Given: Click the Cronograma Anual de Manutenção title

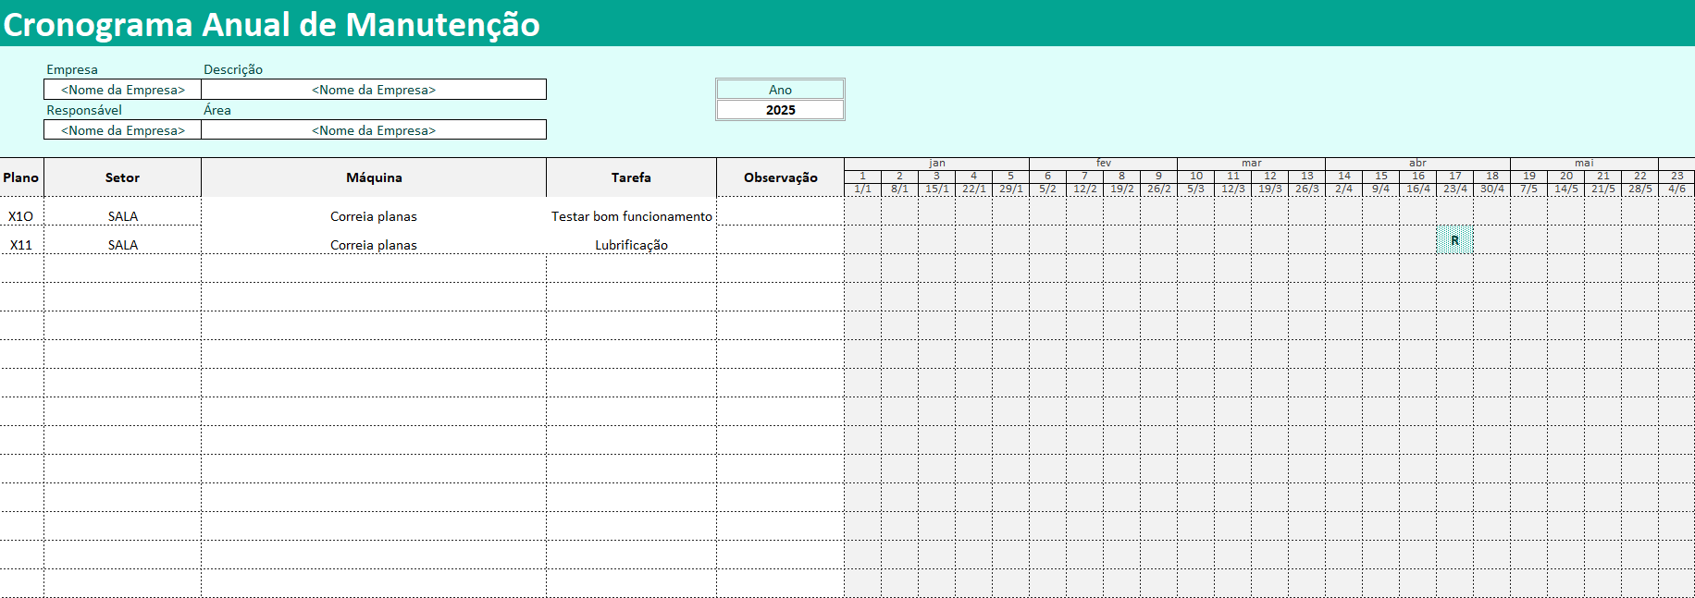Looking at the screenshot, I should pyautogui.click(x=271, y=24).
